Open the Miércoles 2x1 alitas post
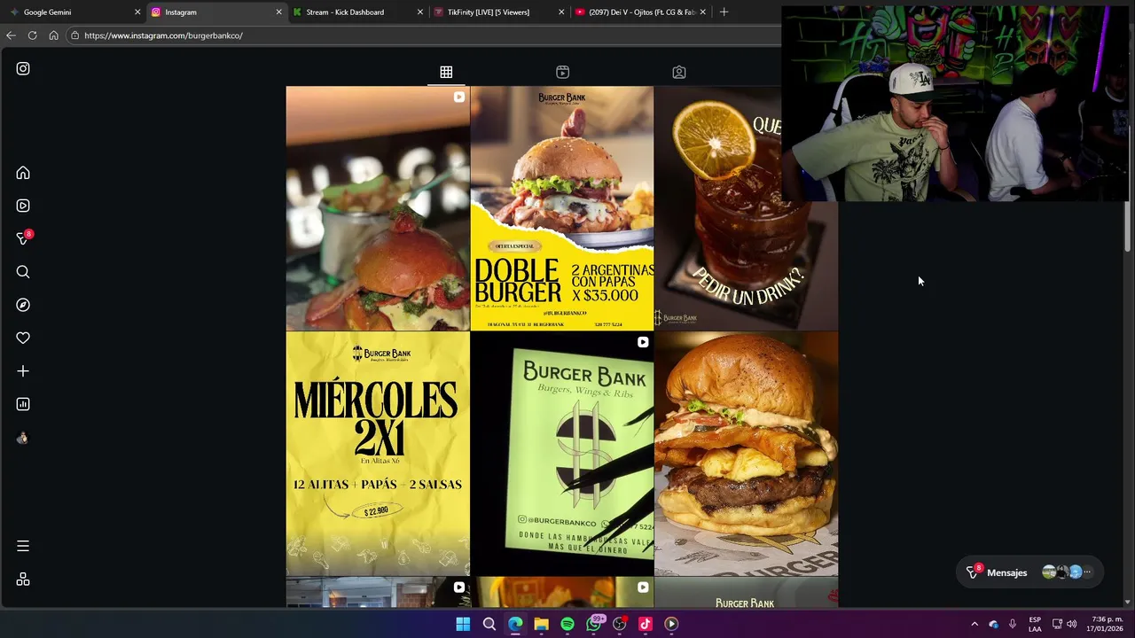 (378, 454)
